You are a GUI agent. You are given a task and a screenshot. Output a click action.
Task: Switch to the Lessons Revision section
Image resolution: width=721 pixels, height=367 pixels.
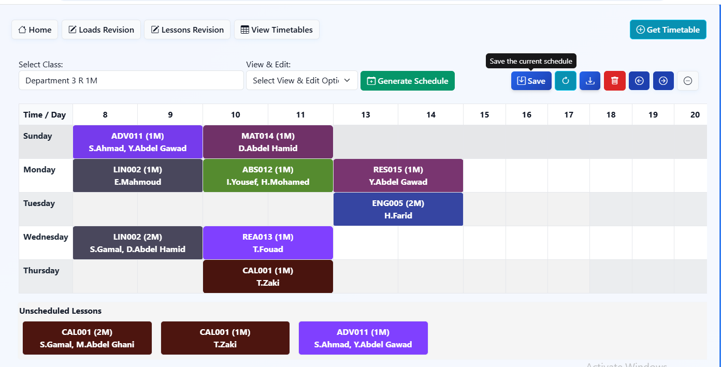tap(187, 30)
